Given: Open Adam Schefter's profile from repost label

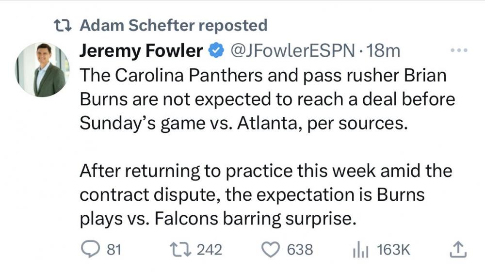Looking at the screenshot, I should point(128,25).
